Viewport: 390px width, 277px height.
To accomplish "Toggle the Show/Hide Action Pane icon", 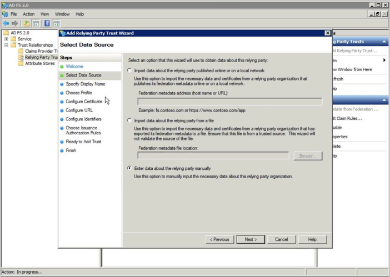I will pyautogui.click(x=57, y=24).
